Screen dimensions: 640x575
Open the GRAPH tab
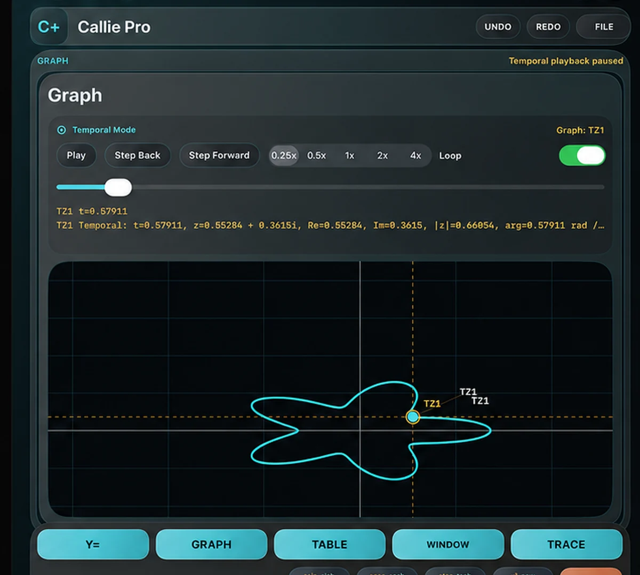click(211, 545)
